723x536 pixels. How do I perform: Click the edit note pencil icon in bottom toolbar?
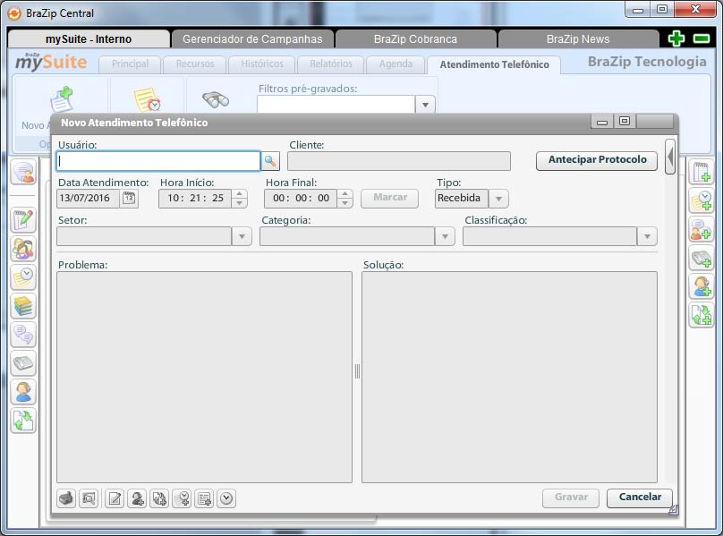click(115, 498)
